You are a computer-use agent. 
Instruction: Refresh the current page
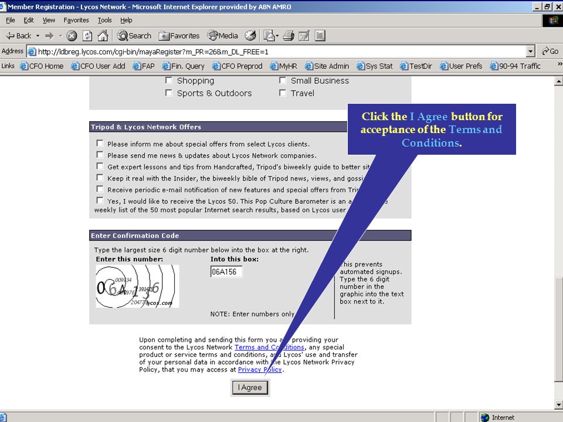coord(87,36)
